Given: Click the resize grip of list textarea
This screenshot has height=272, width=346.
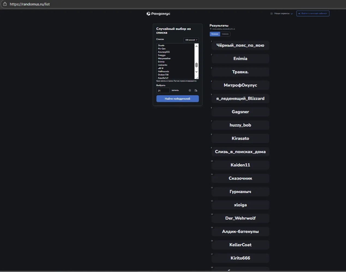Looking at the screenshot, I should [x=197, y=78].
